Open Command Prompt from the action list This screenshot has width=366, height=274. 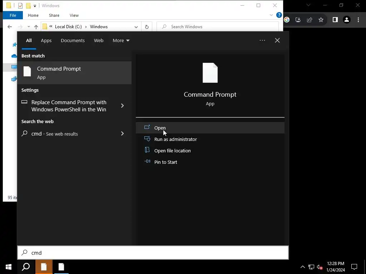(210, 128)
